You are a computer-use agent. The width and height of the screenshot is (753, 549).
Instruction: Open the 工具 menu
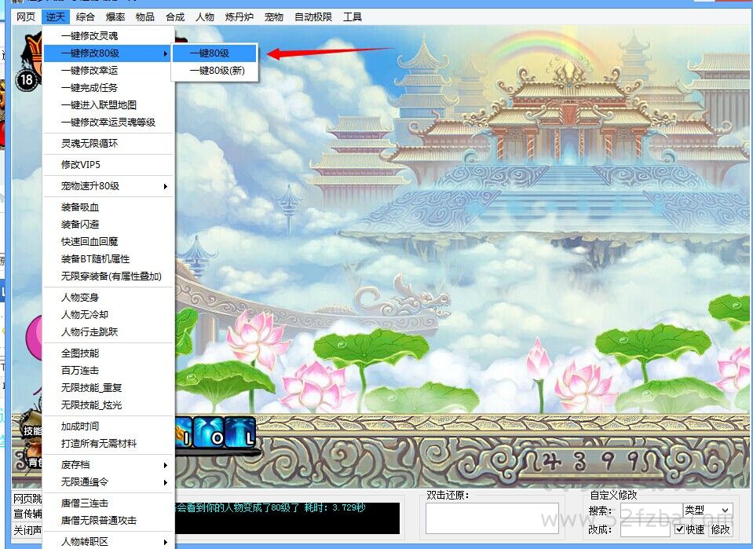pyautogui.click(x=353, y=16)
